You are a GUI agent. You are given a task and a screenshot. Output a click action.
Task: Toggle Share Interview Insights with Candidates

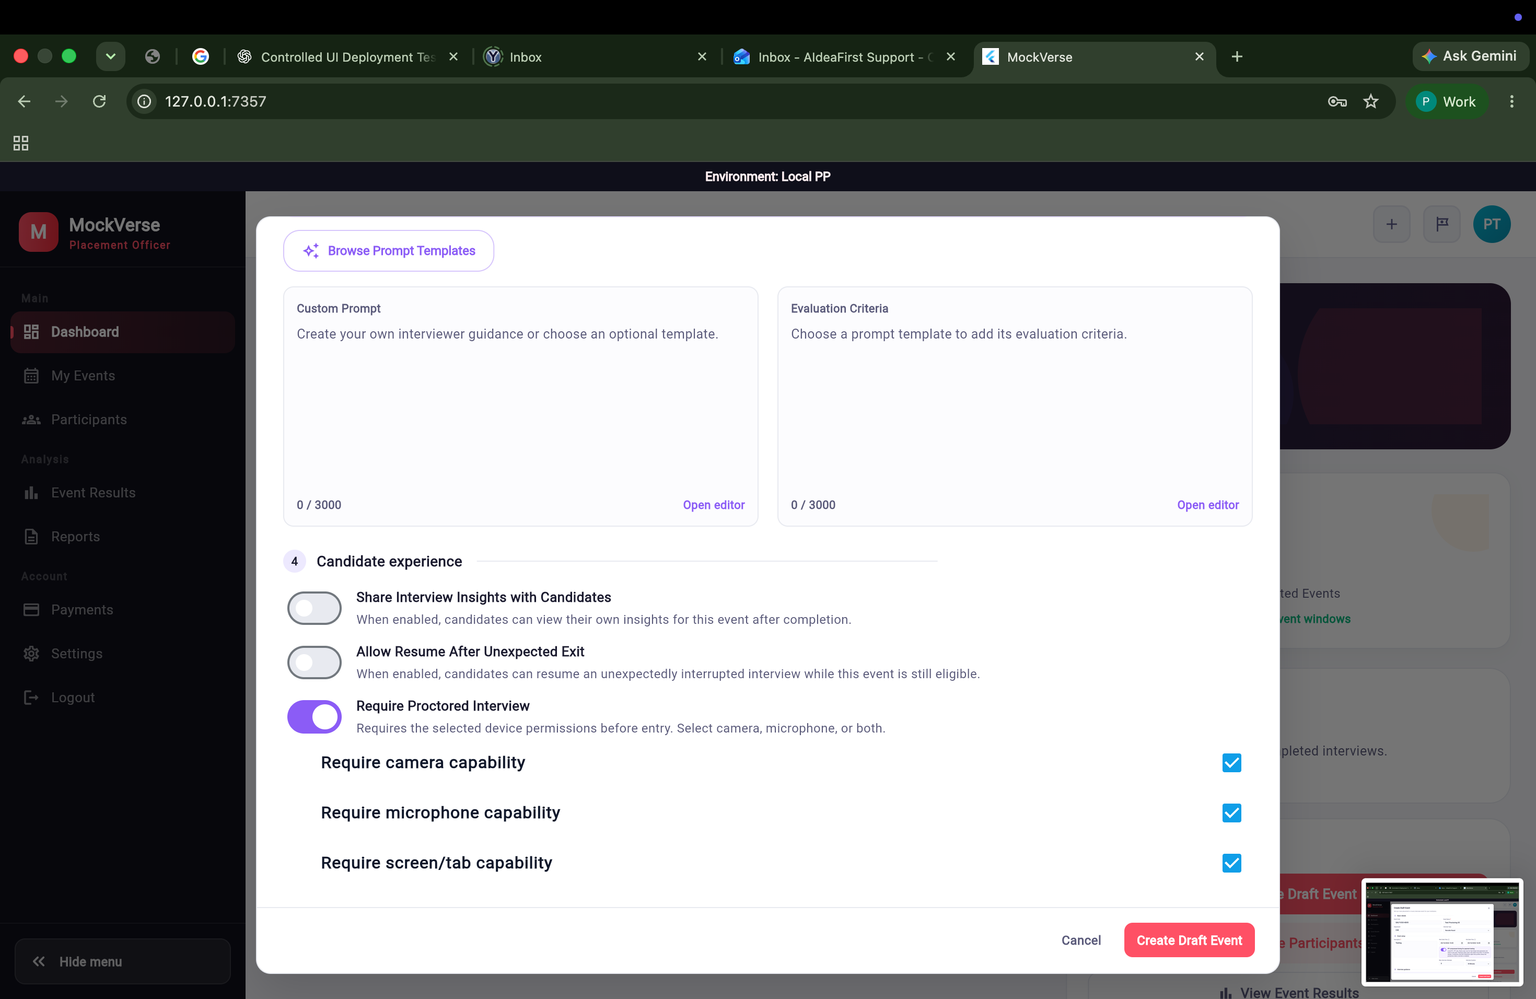tap(315, 607)
